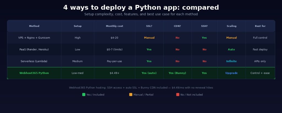
Task: Click 'No' in the VPS CDN cell
Action: click(178, 38)
